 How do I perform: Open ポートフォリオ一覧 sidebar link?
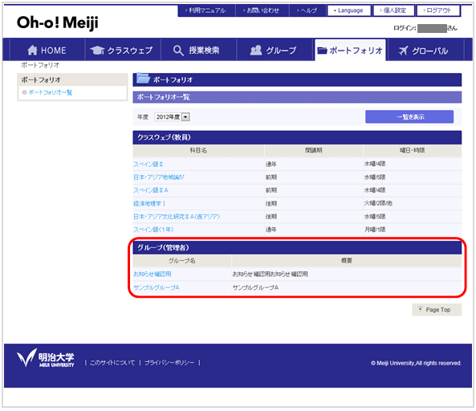click(51, 92)
